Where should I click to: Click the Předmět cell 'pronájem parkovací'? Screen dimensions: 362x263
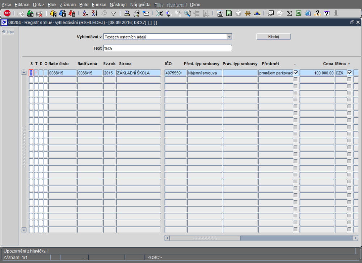[276, 73]
